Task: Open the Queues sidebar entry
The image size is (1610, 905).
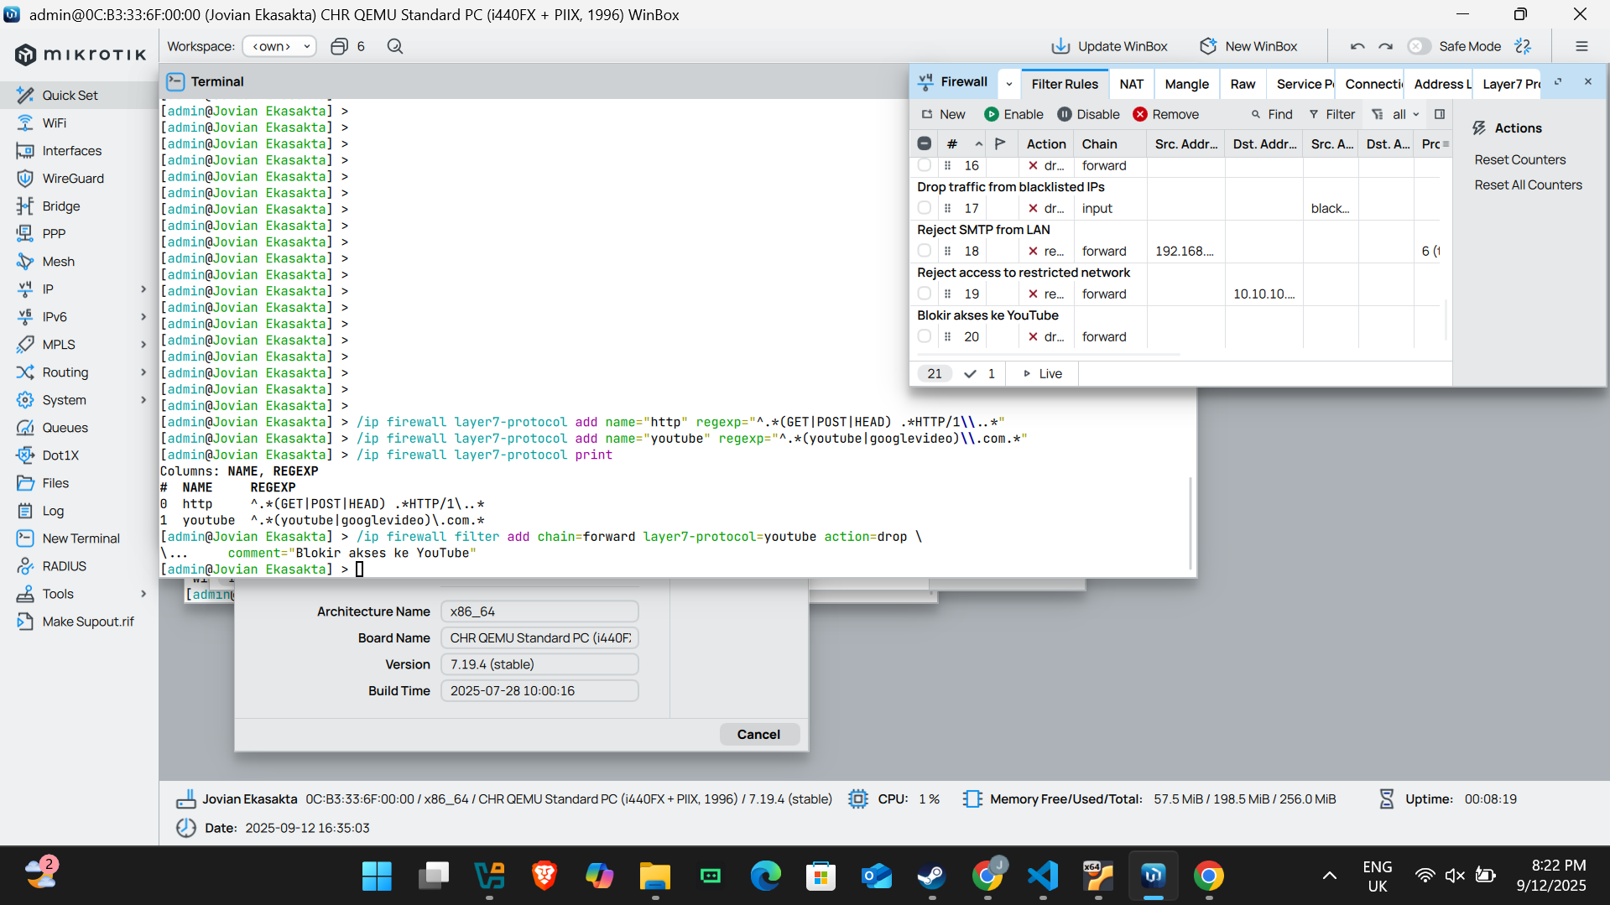Action: pyautogui.click(x=65, y=427)
